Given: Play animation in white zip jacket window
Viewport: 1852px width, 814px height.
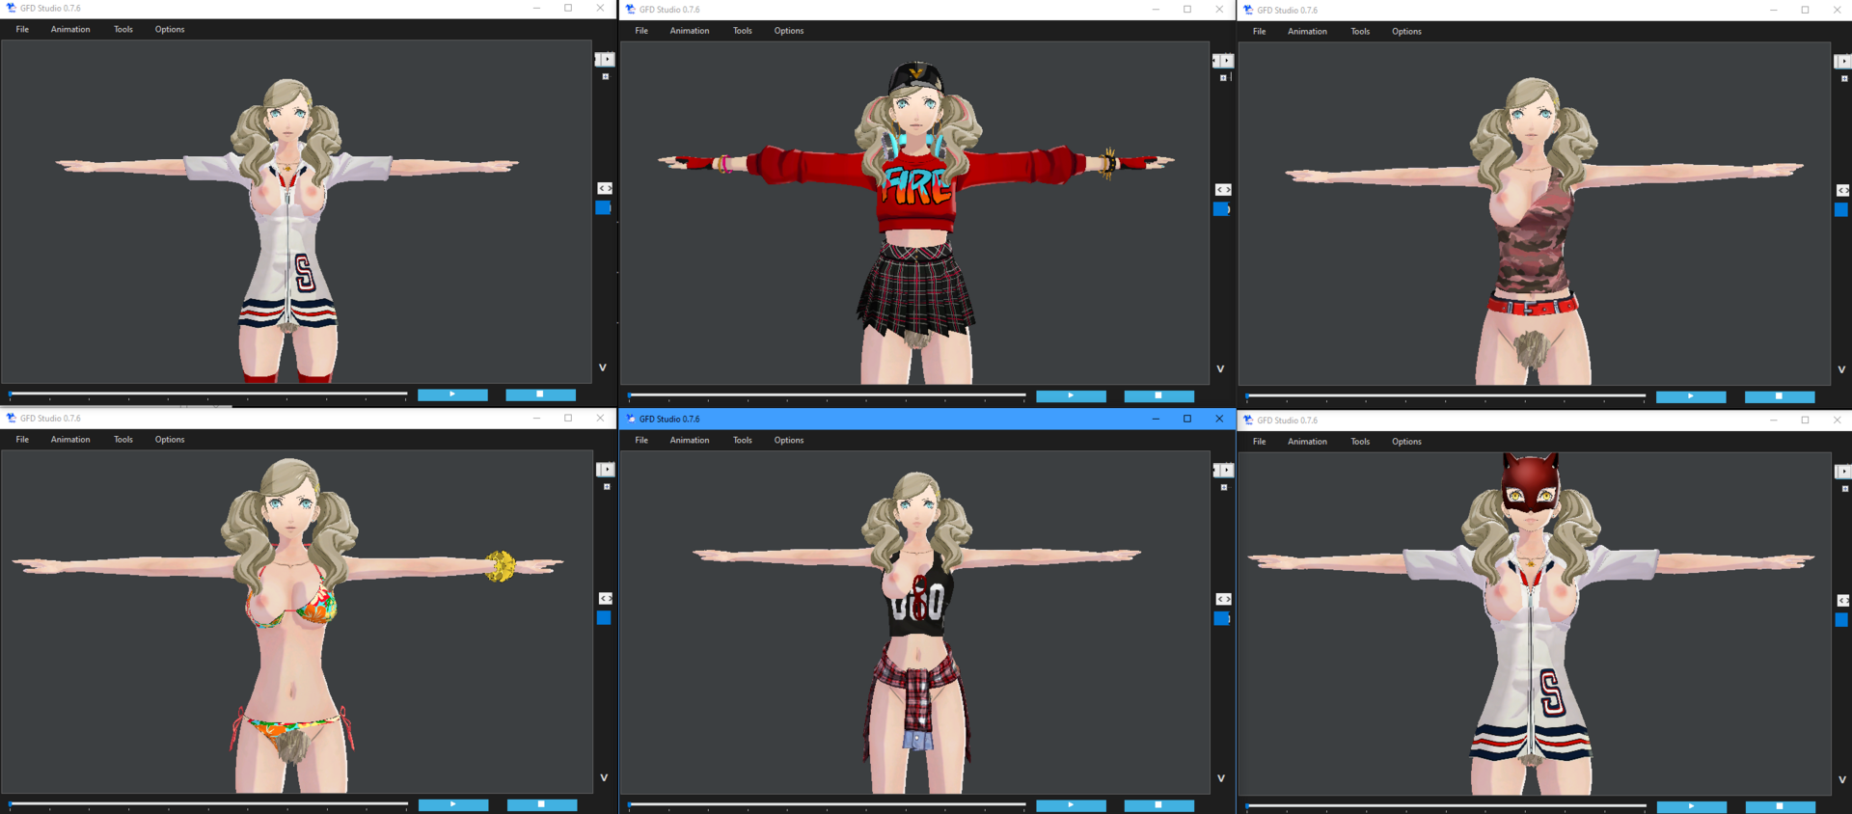Looking at the screenshot, I should [x=452, y=394].
